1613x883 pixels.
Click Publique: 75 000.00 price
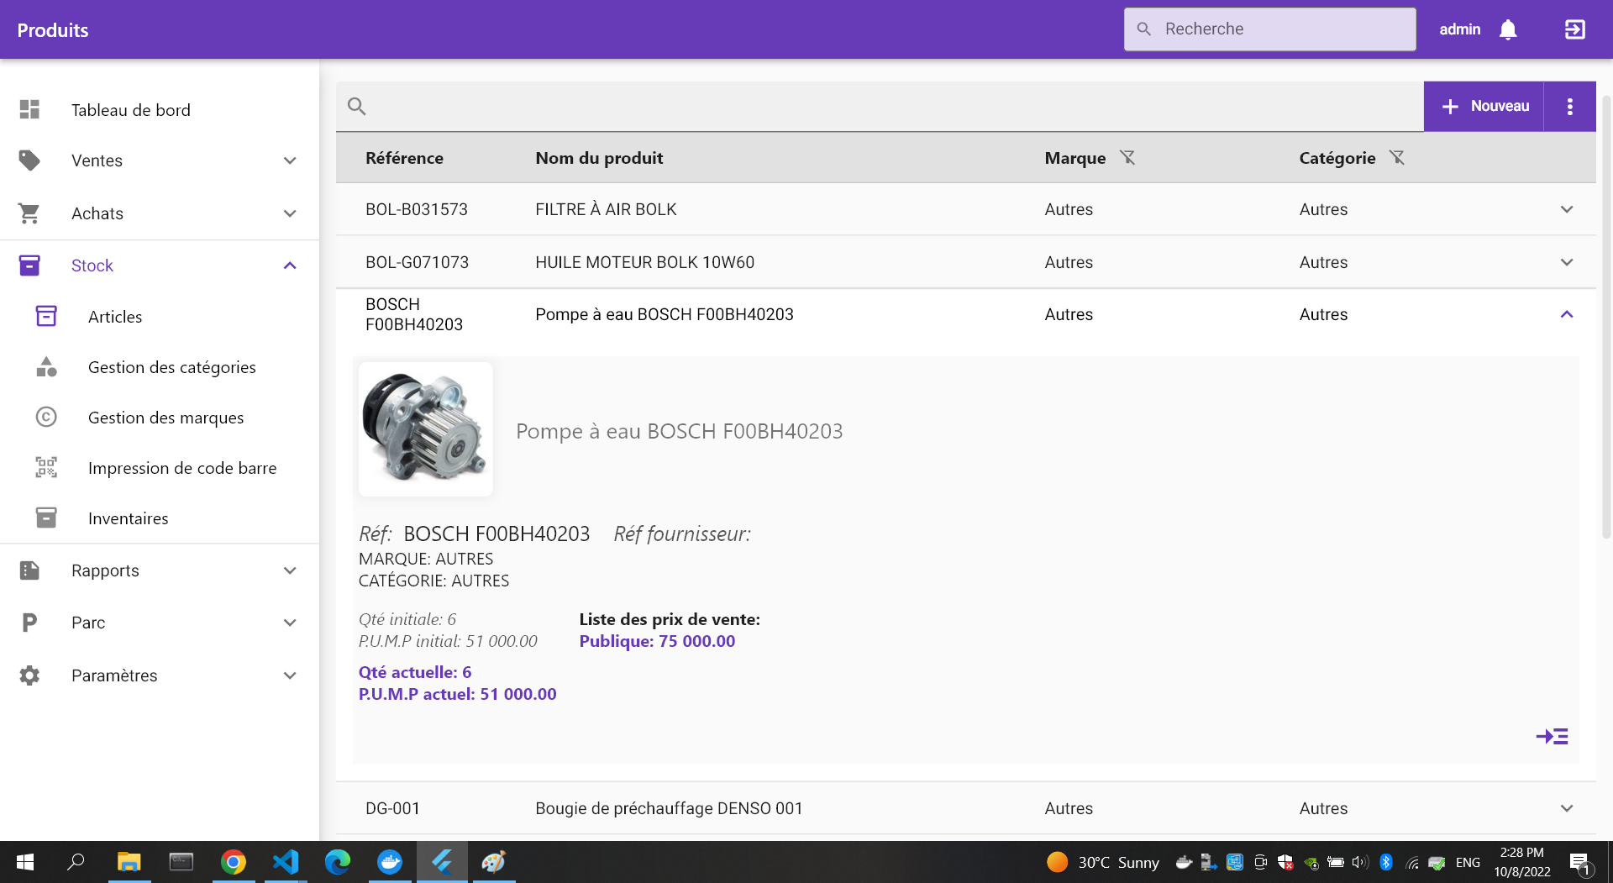(x=657, y=641)
